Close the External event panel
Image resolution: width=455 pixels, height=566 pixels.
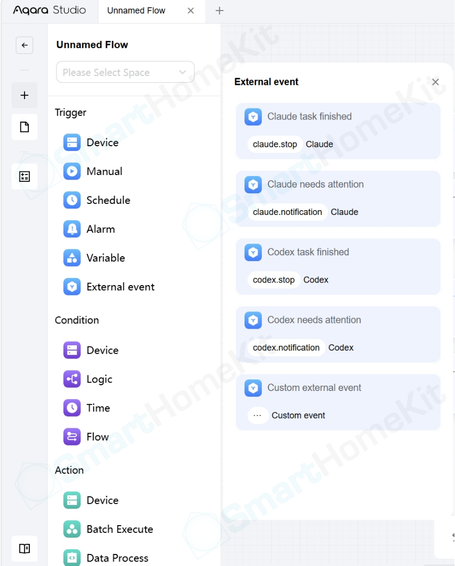[x=436, y=82]
